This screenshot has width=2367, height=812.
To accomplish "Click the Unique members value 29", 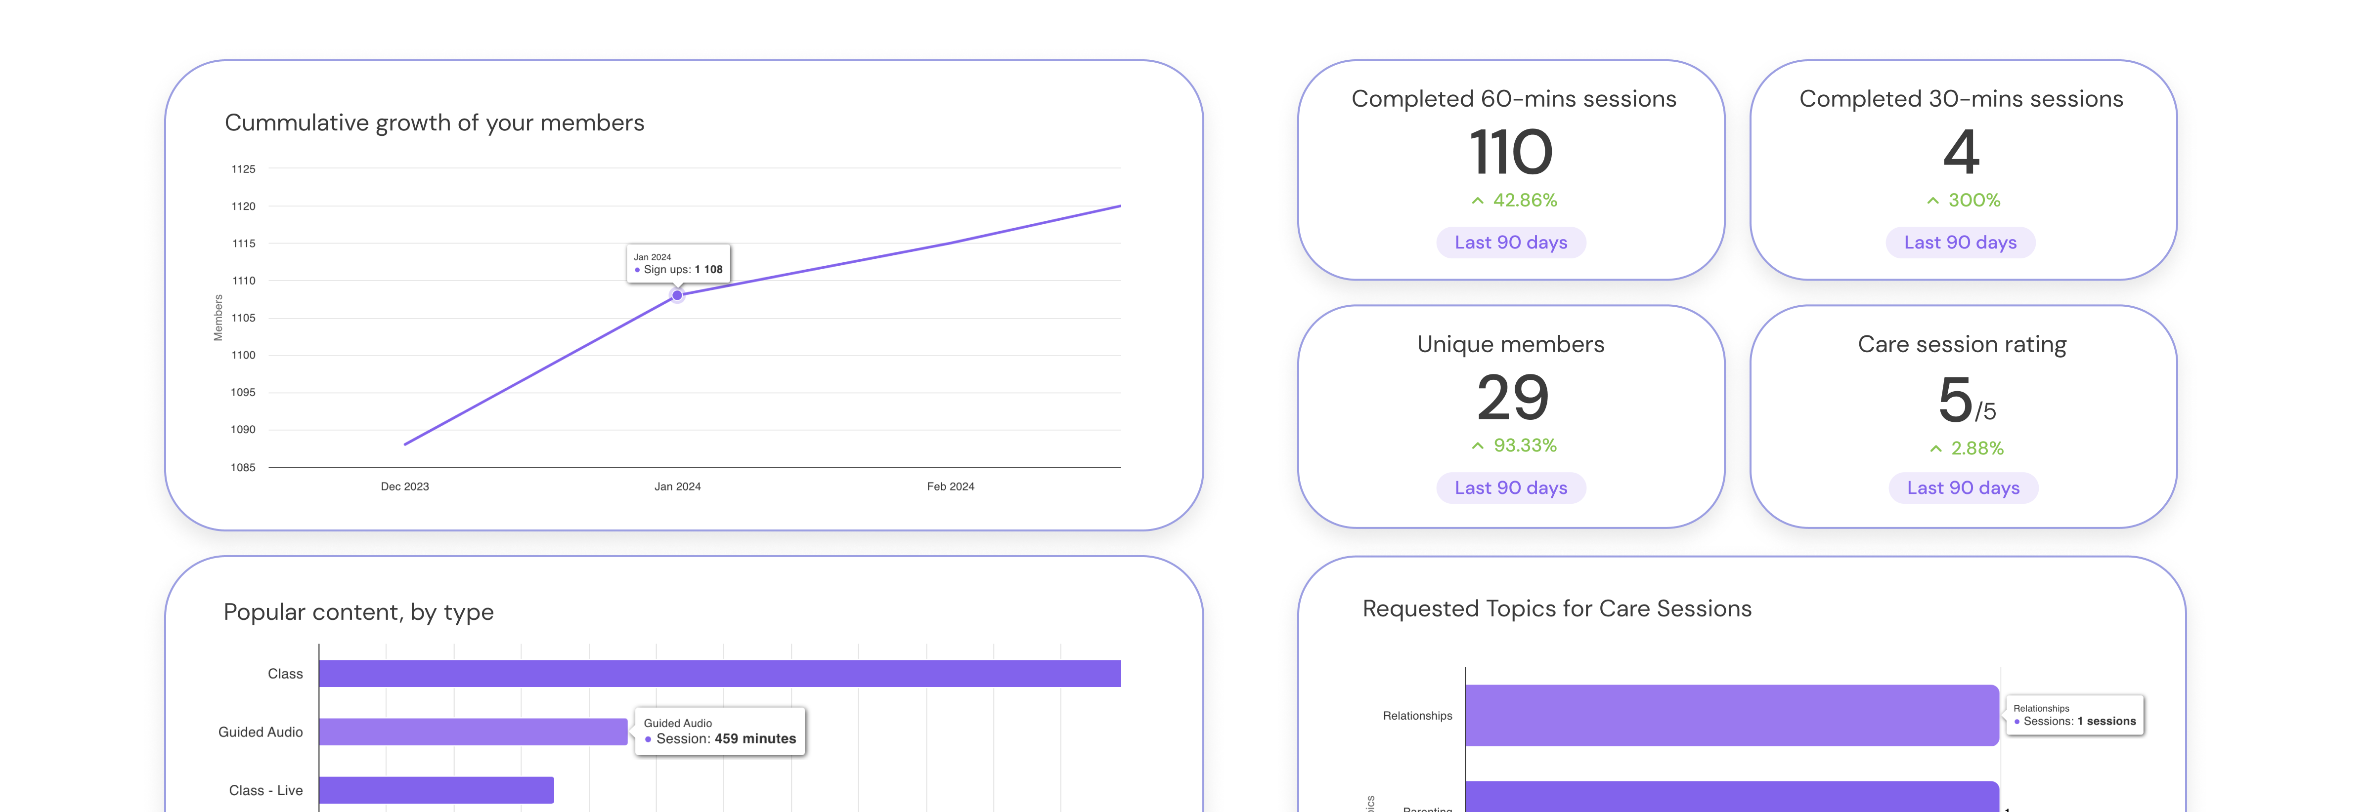I will (x=1512, y=398).
